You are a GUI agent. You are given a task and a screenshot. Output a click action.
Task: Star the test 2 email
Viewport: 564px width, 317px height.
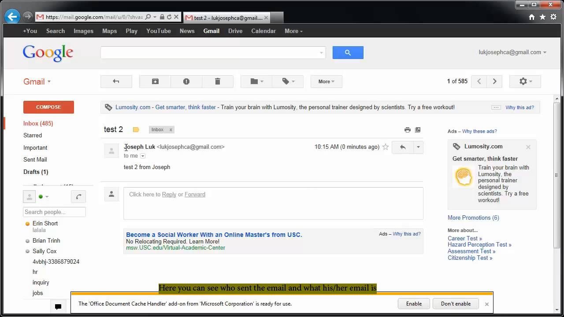[385, 147]
